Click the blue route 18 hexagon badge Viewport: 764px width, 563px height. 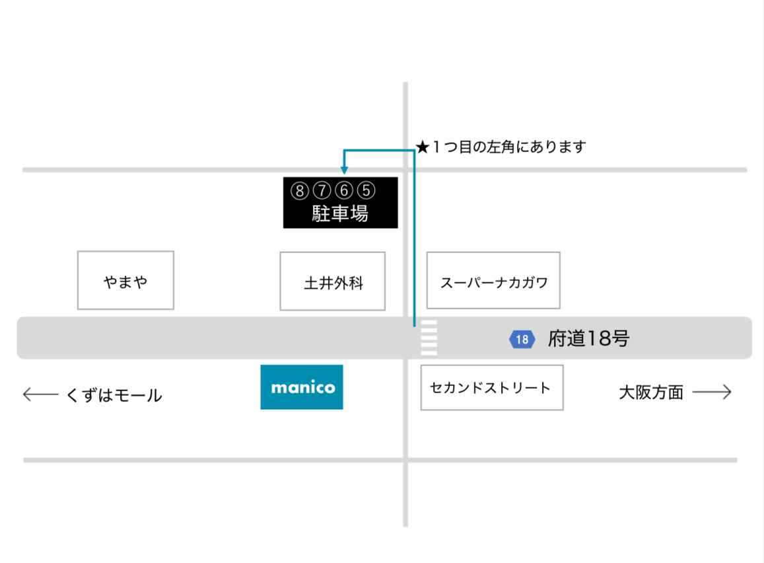[x=522, y=339]
